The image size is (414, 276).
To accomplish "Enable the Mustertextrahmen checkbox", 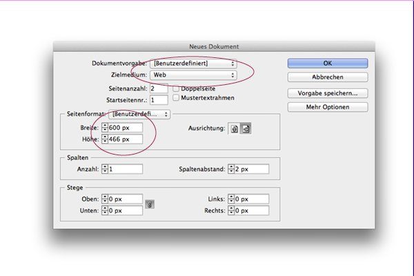I will (x=176, y=98).
